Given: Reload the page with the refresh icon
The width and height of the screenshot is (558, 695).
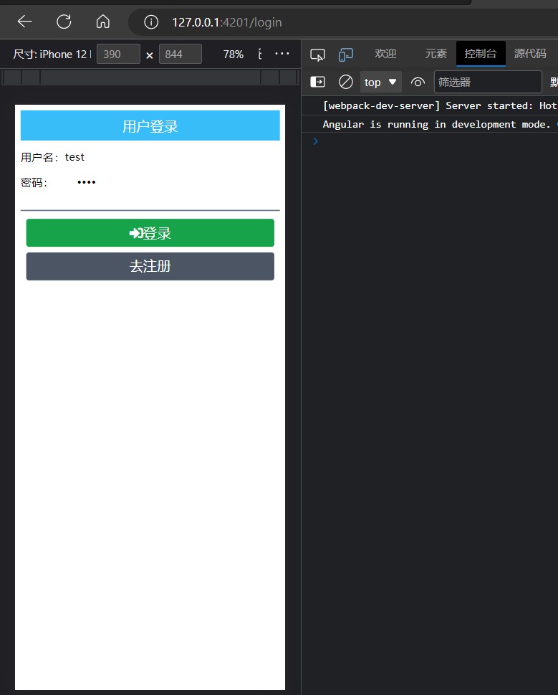Looking at the screenshot, I should [64, 22].
